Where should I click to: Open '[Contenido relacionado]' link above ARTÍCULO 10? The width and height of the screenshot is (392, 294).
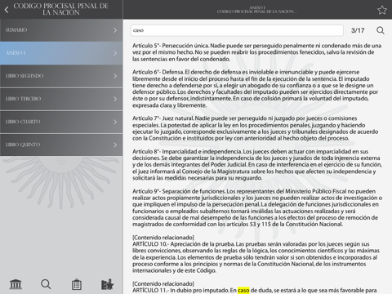click(163, 238)
